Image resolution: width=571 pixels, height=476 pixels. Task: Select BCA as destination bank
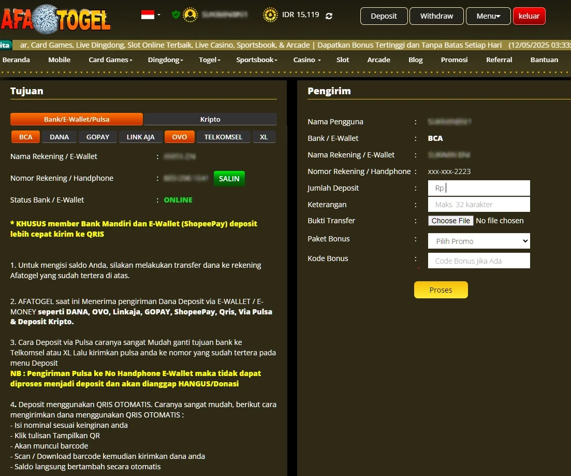[x=25, y=137]
